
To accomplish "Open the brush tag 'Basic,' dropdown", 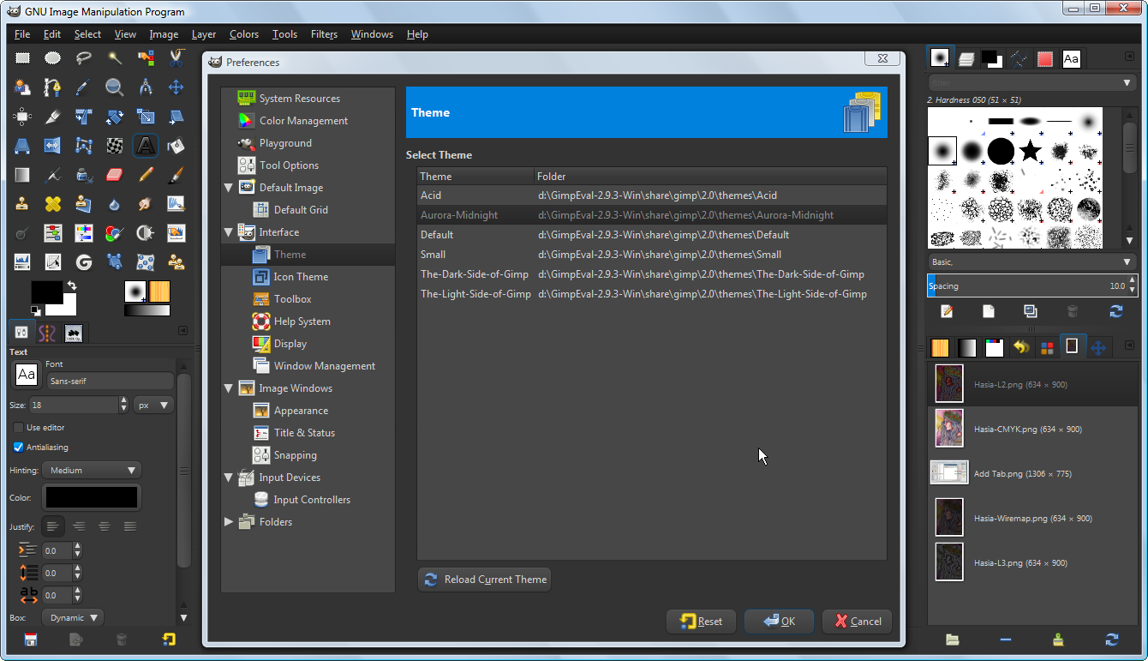I will click(x=1032, y=261).
